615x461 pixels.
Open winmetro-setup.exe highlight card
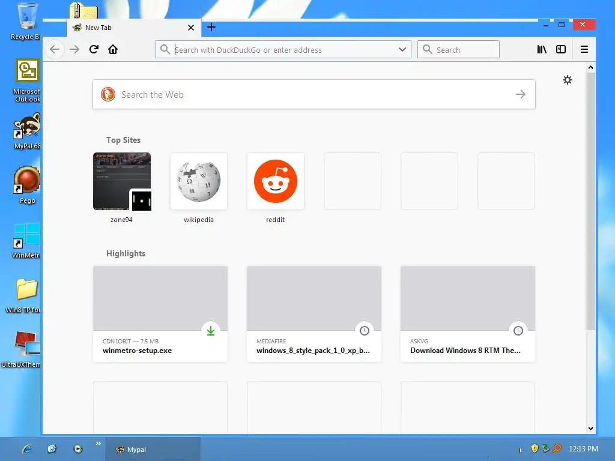(160, 314)
